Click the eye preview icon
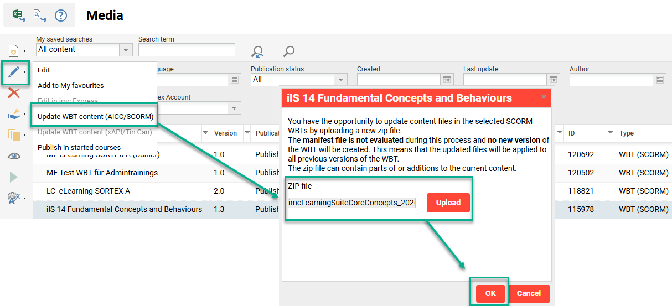672x306 pixels. [x=14, y=156]
